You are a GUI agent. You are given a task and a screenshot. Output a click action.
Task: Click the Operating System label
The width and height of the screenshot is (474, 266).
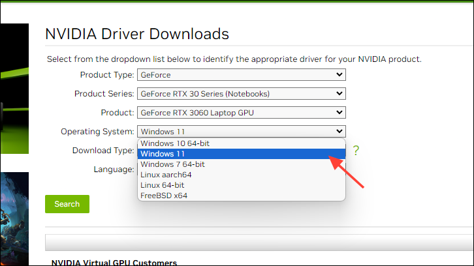click(x=97, y=132)
